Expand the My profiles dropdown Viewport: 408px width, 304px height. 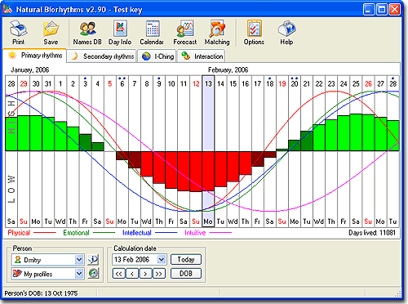tap(79, 274)
